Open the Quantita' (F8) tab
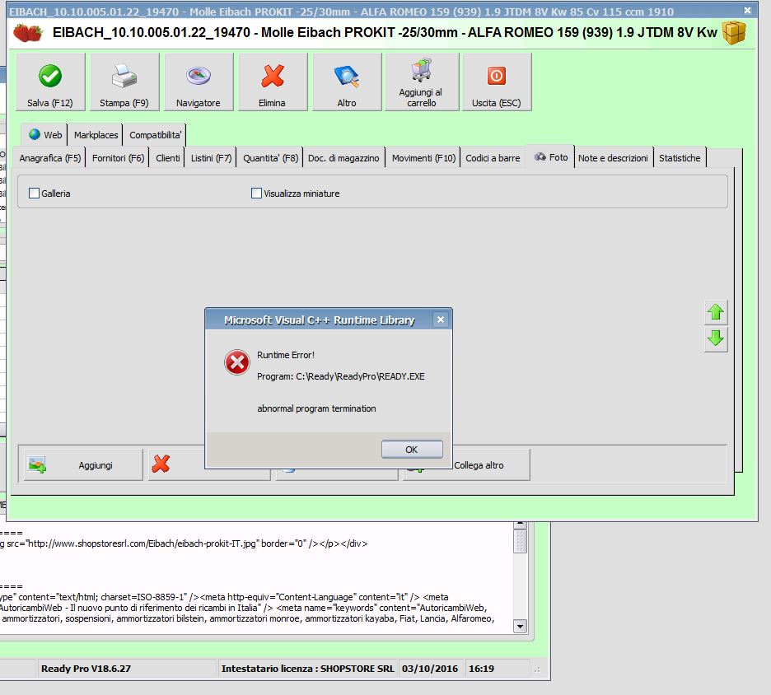Image resolution: width=771 pixels, height=695 pixels. tap(270, 158)
